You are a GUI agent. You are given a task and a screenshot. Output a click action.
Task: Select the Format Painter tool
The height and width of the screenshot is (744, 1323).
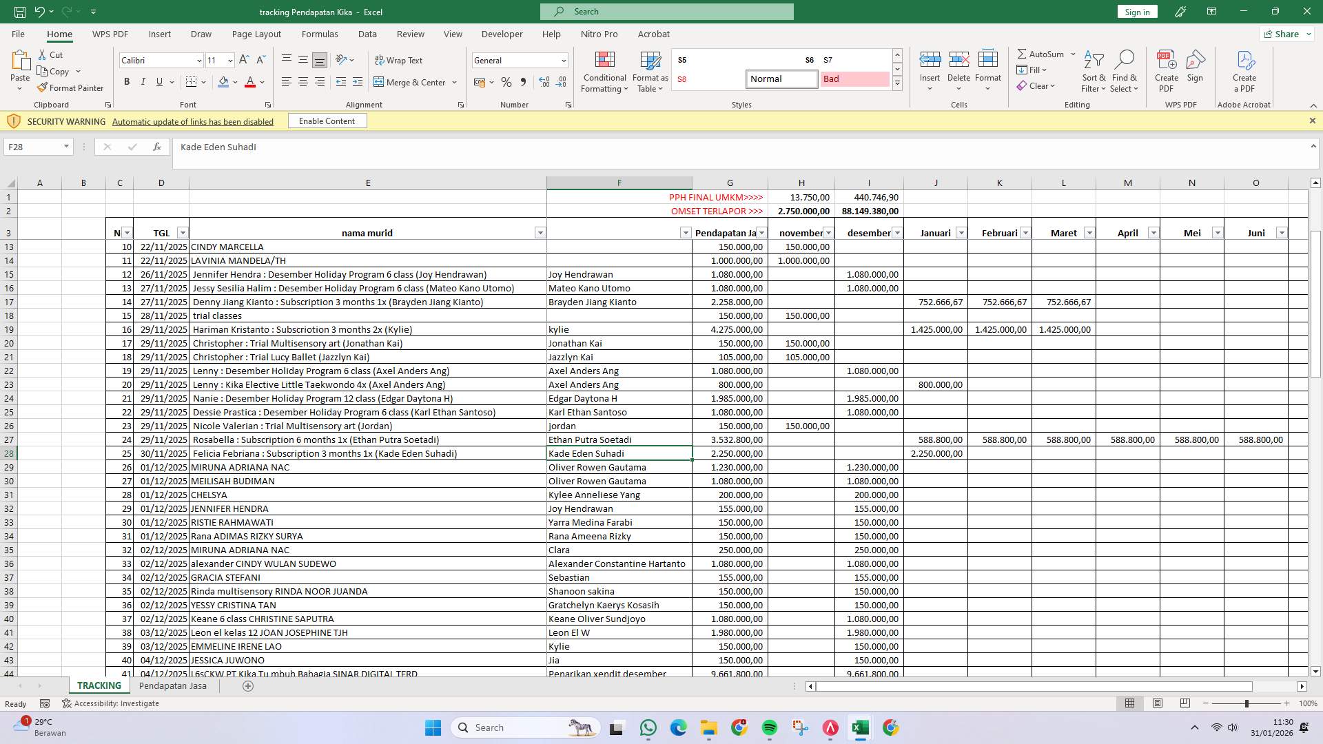click(71, 87)
